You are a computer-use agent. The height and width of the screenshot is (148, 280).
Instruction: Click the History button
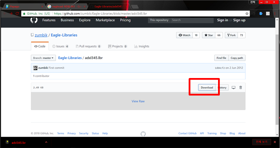click(222, 87)
